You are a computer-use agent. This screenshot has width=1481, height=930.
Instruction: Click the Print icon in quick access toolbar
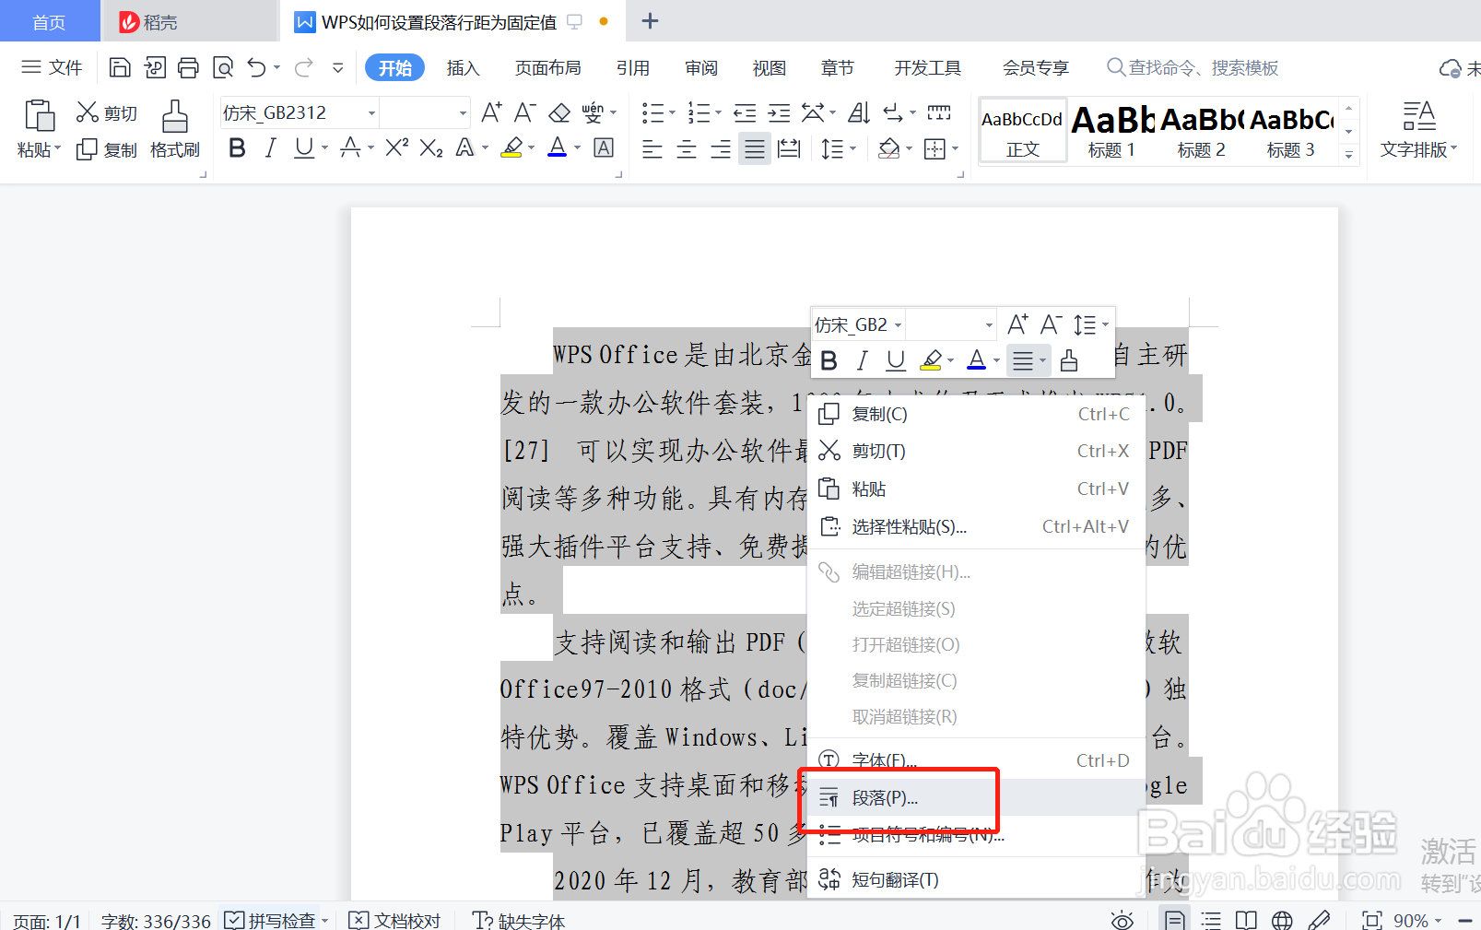[x=189, y=67]
